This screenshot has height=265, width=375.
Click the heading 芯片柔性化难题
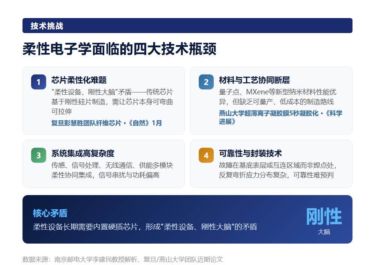click(x=79, y=80)
